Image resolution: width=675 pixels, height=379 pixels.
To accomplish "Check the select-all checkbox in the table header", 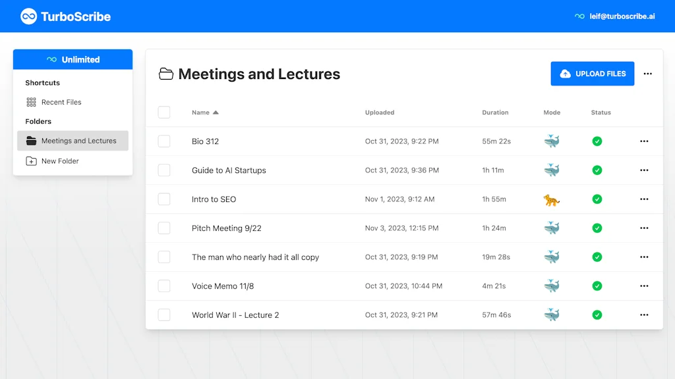I will tap(164, 112).
